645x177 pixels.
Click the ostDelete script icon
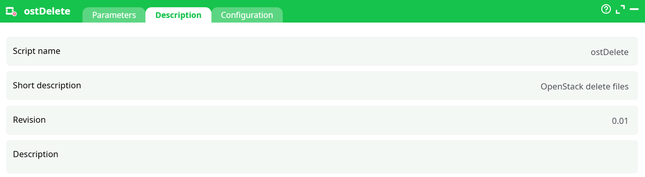11,11
